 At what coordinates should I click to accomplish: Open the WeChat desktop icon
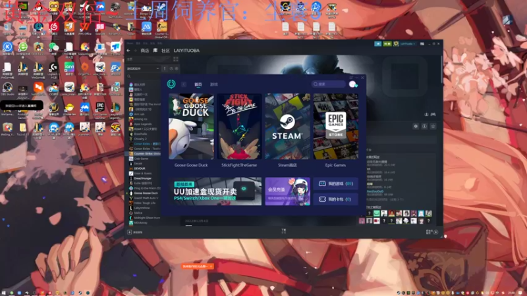click(x=53, y=48)
